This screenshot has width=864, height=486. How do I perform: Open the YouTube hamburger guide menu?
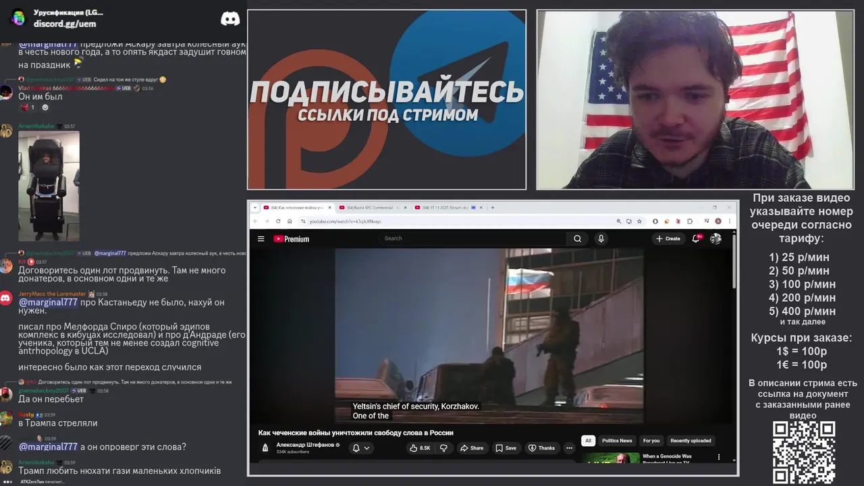pyautogui.click(x=261, y=239)
